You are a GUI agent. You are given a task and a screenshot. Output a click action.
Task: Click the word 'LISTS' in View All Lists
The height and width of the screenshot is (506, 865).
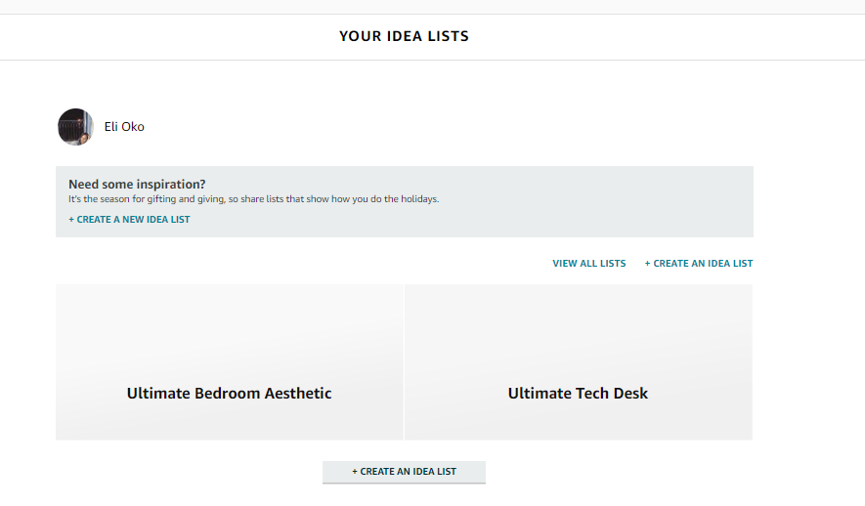(613, 264)
